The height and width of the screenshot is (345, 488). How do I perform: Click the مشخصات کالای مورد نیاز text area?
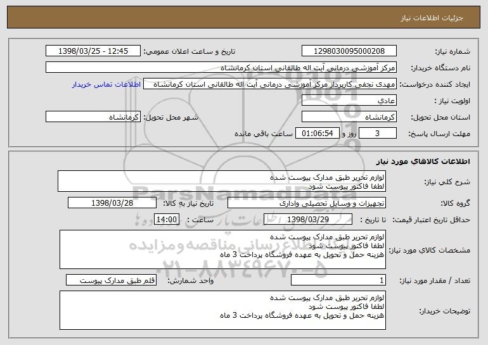222,249
